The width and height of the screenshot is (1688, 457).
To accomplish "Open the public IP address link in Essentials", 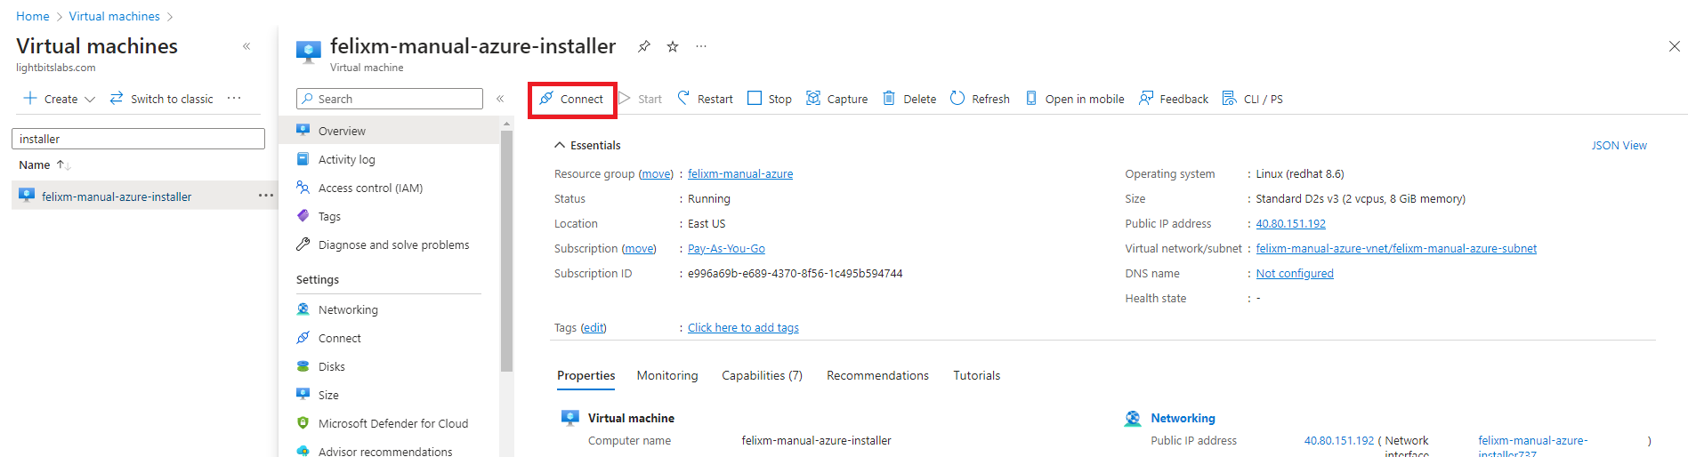I will pos(1290,223).
